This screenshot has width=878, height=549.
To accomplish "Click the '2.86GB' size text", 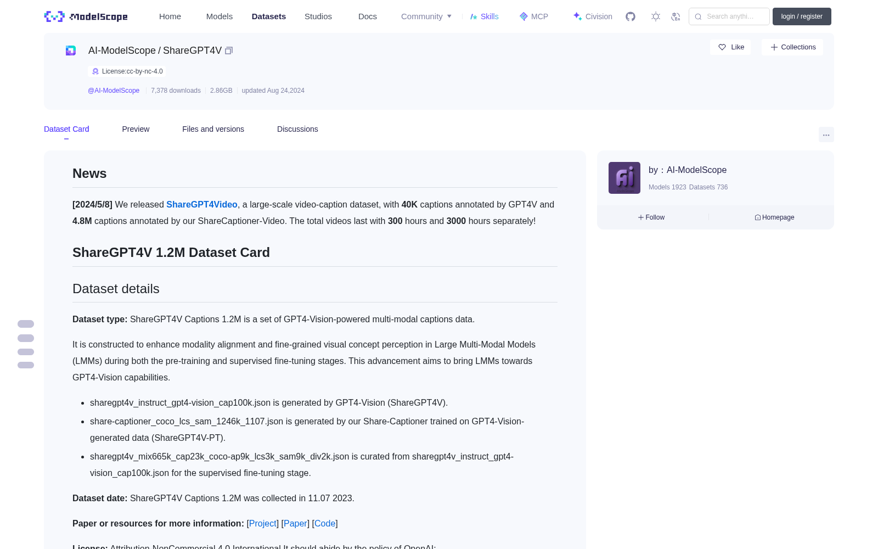I will pos(221,91).
